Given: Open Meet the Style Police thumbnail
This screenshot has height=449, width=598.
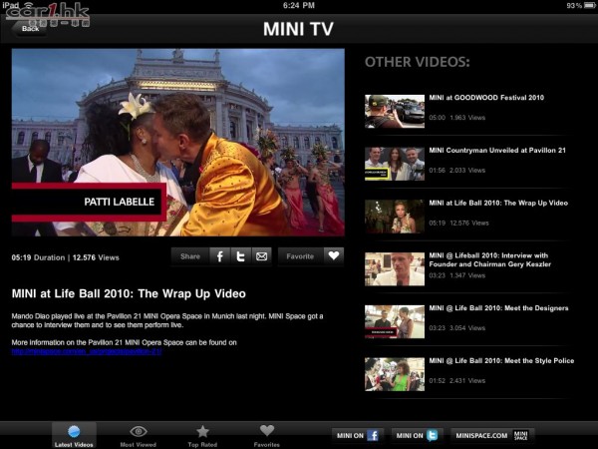Looking at the screenshot, I should (x=395, y=374).
